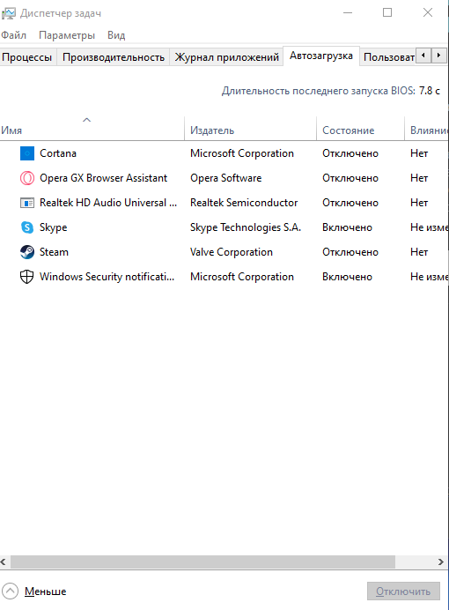Minimize the Task Manager window
449x610 pixels.
point(348,13)
